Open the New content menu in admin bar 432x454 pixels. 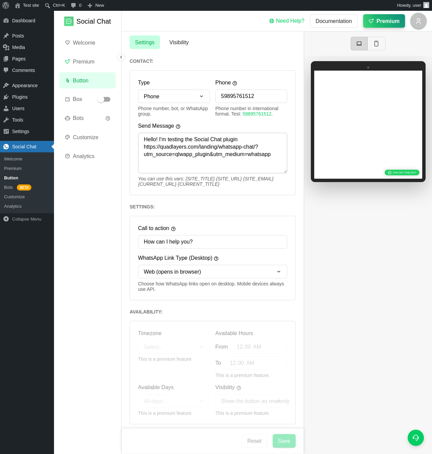pos(96,5)
